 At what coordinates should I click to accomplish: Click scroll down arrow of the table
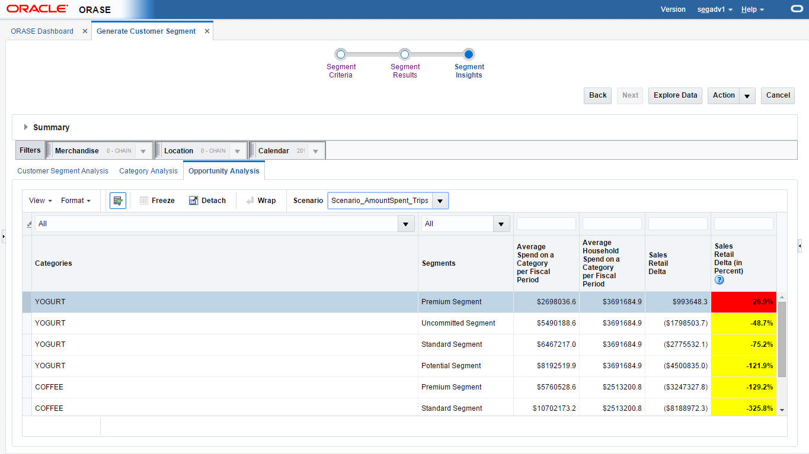pos(782,410)
